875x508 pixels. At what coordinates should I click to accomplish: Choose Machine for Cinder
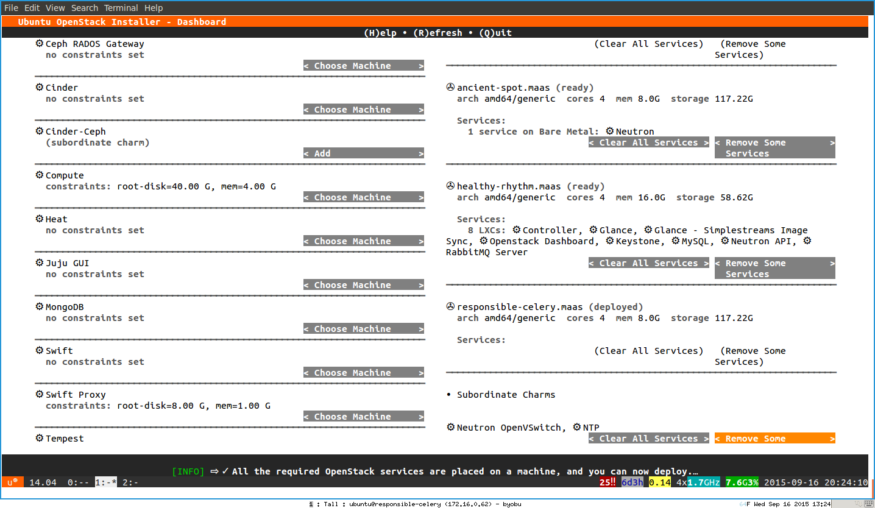(x=364, y=110)
